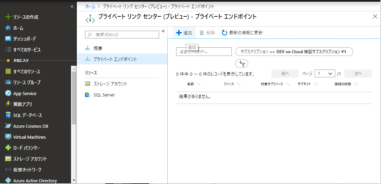This screenshot has width=381, height=184.
Task: Click the refresh arrow icon
Action: (225, 33)
